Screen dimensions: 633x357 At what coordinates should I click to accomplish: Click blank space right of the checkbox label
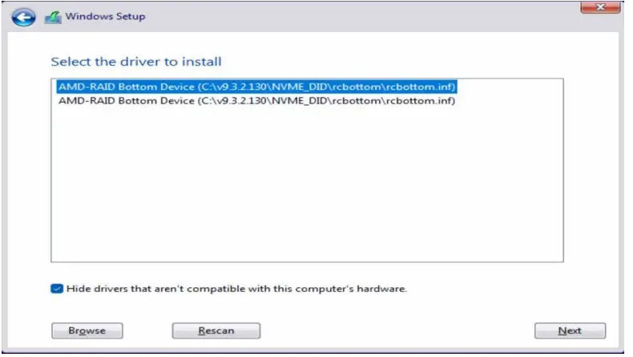497,289
